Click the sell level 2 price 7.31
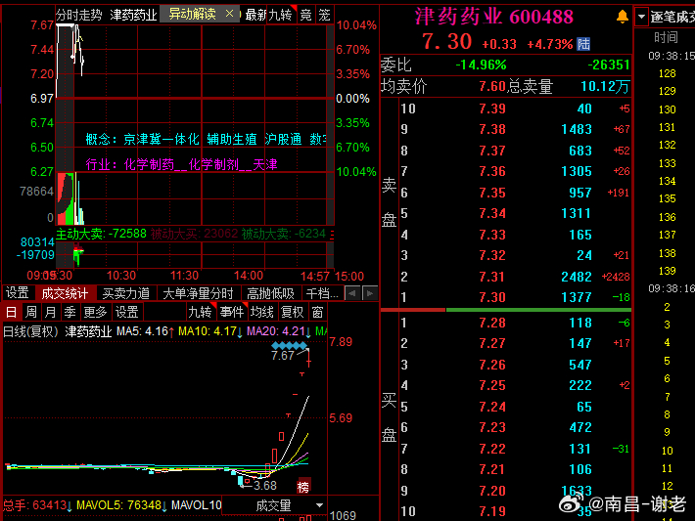Screen dimensions: 695x521 tap(492, 277)
